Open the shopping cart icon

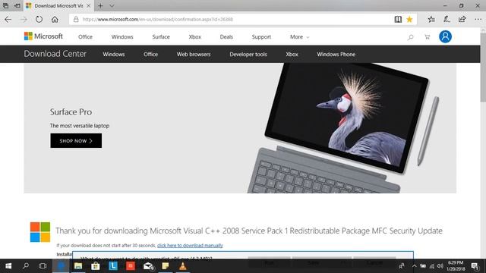coord(428,37)
